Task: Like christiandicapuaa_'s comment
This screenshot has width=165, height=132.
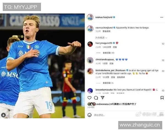Action: click(163, 60)
